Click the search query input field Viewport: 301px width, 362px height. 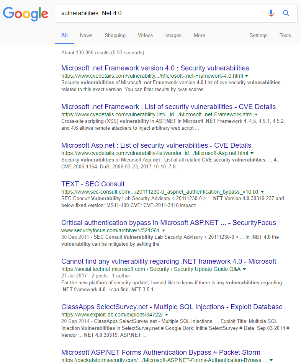(x=153, y=13)
